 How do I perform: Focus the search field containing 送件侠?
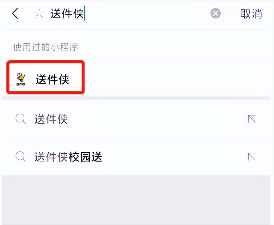(x=67, y=14)
